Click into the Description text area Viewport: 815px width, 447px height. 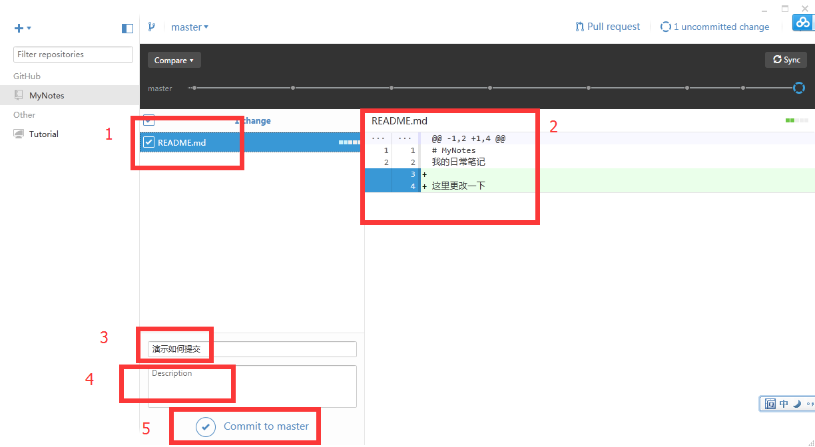tap(252, 386)
